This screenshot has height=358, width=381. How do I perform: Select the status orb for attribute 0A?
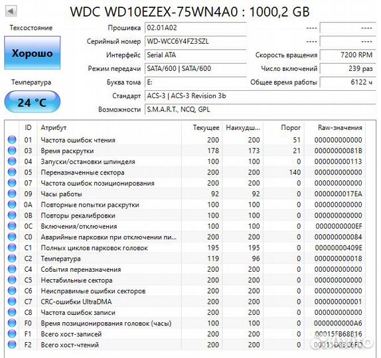pyautogui.click(x=12, y=204)
